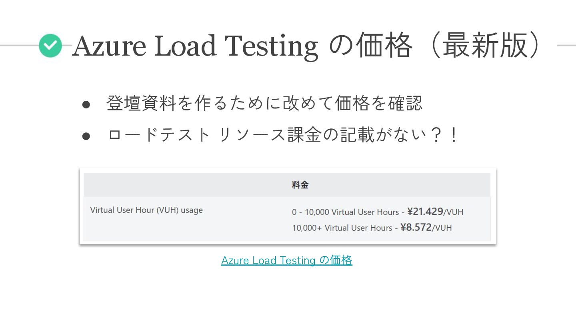The image size is (576, 324).
Task: Click the ¥21.429 price value
Action: (425, 212)
